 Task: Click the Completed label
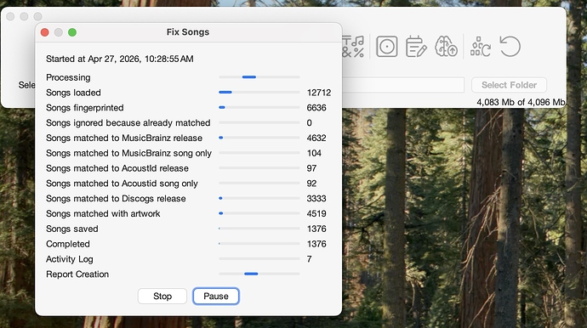[x=68, y=244]
